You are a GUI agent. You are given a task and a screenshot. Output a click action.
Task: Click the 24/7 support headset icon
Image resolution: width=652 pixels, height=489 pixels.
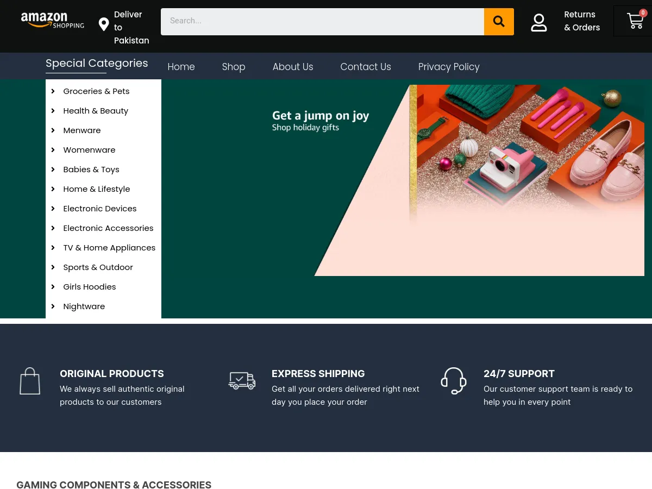[x=454, y=380]
